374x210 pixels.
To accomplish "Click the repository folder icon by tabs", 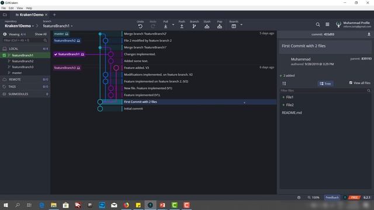I will pyautogui.click(x=5, y=15).
